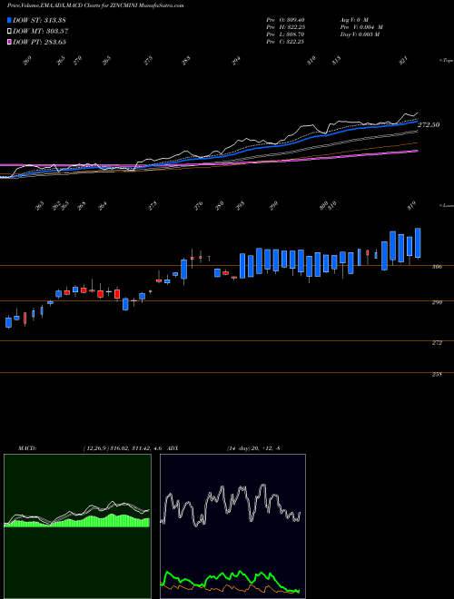The height and width of the screenshot is (599, 454).
Task: Click the 264 lows label
Action: pos(102,206)
